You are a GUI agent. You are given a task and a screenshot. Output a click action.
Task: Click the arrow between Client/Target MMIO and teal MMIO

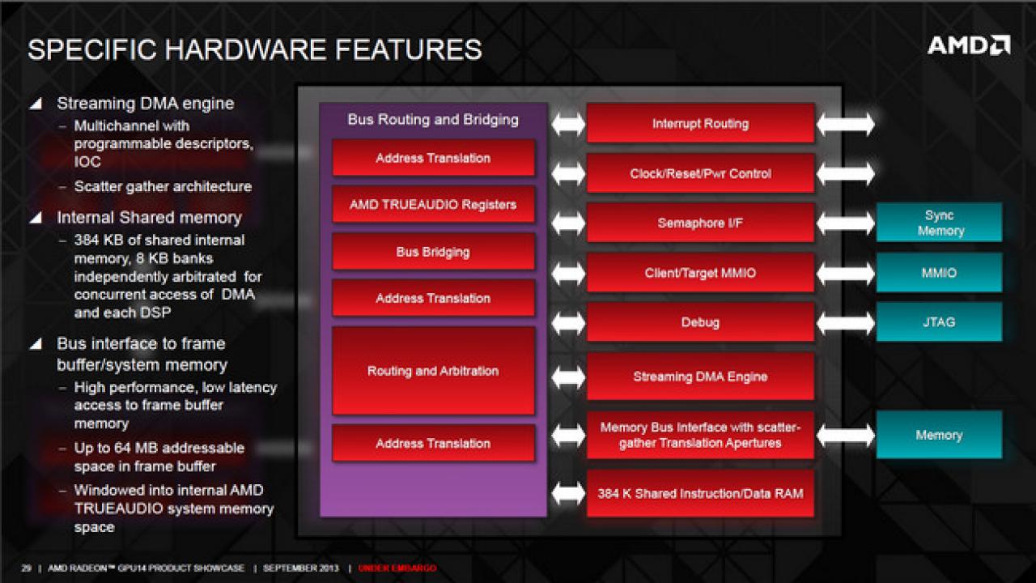846,273
